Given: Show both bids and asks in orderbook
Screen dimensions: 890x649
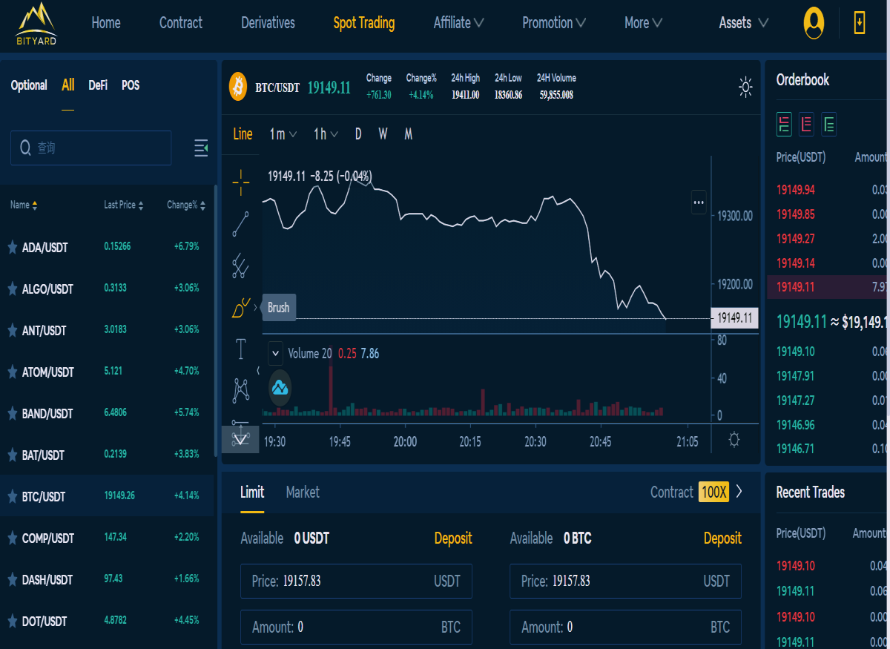Looking at the screenshot, I should click(784, 125).
